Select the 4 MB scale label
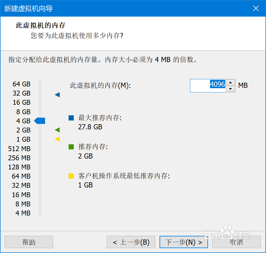The height and width of the screenshot is (253, 266). pyautogui.click(x=23, y=213)
